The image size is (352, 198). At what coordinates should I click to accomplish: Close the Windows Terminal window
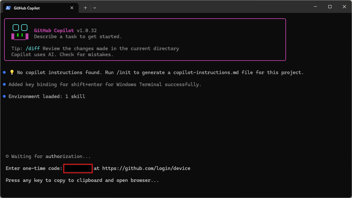coord(344,7)
